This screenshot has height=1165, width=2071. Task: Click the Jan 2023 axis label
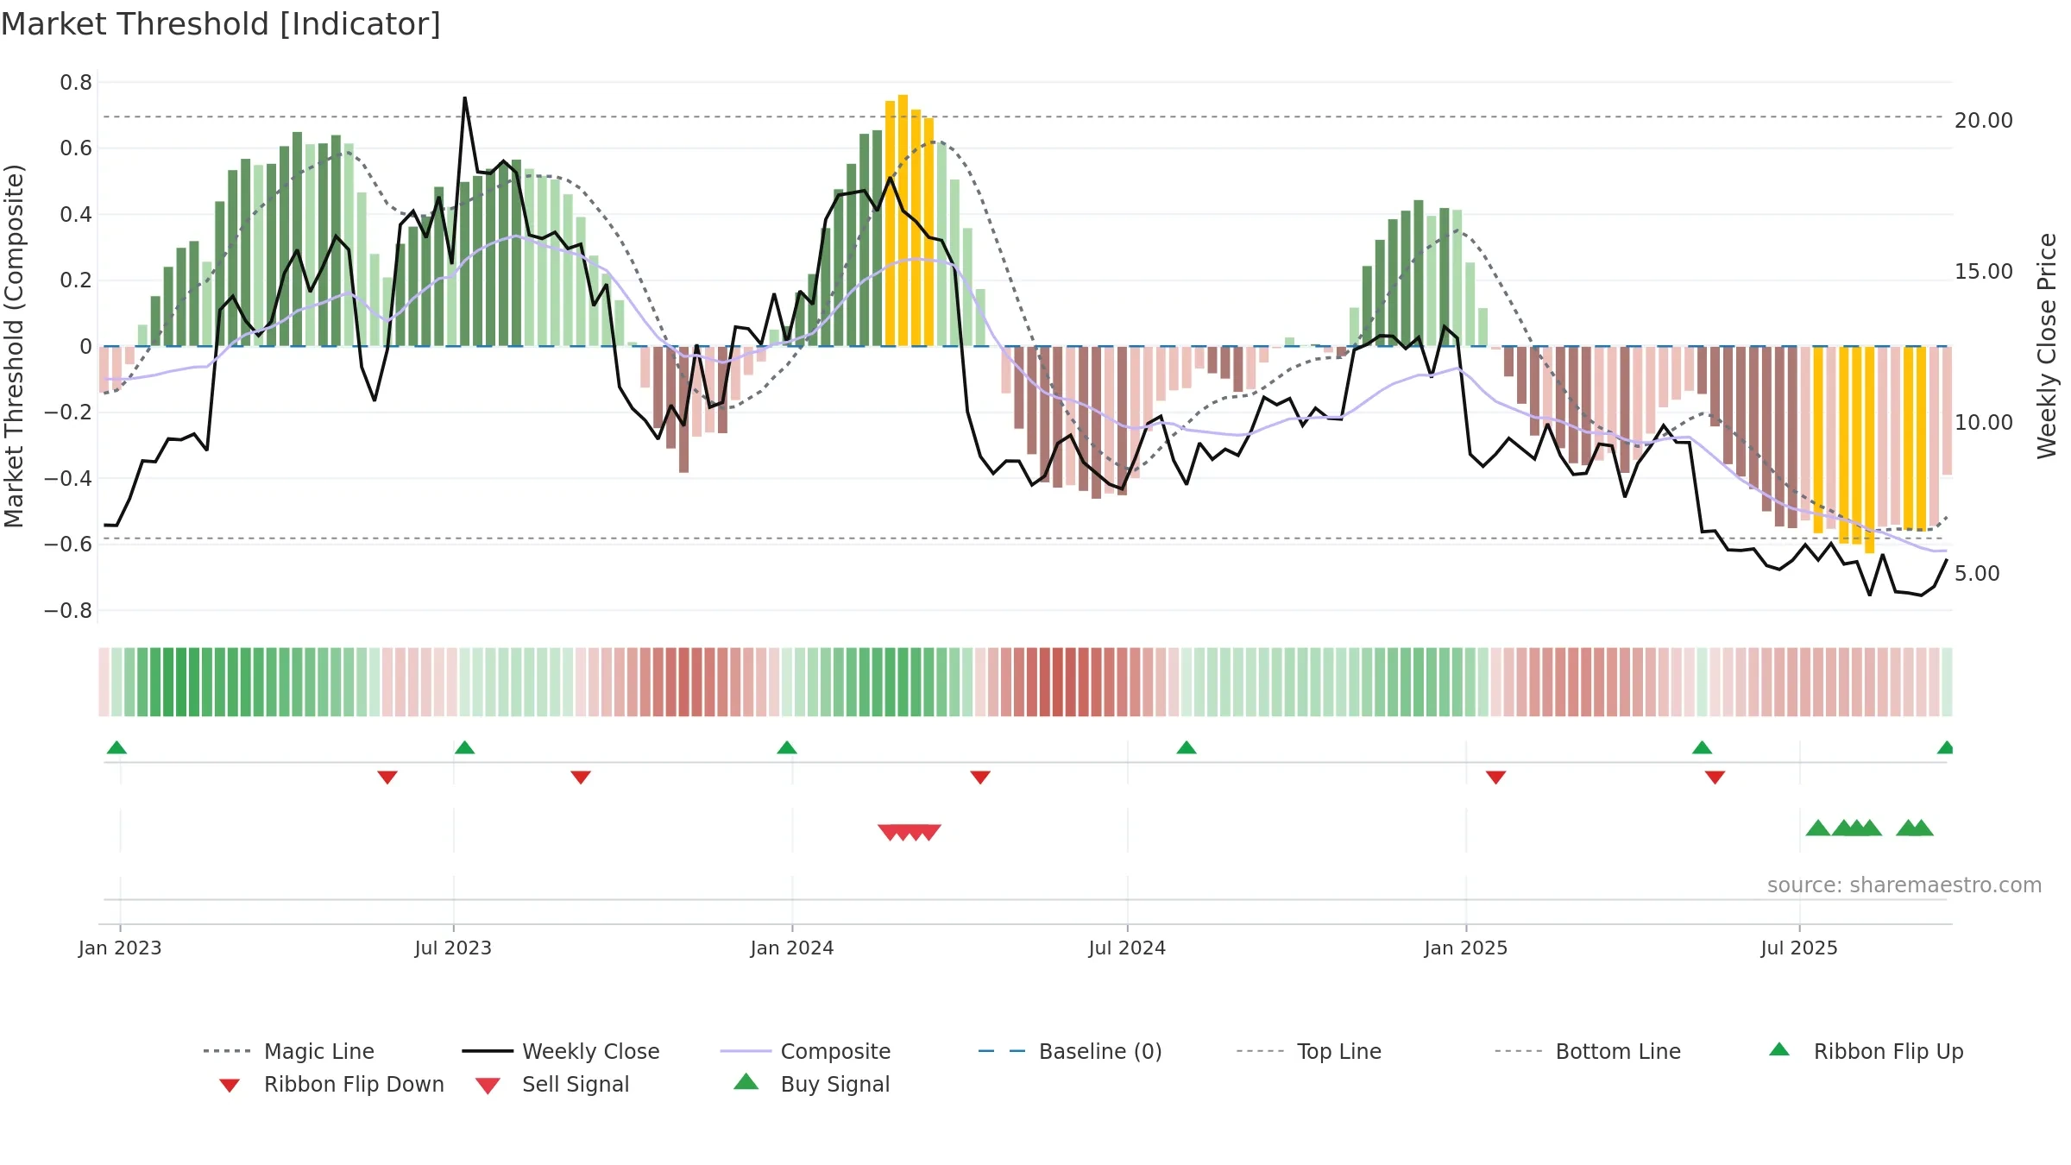120,948
